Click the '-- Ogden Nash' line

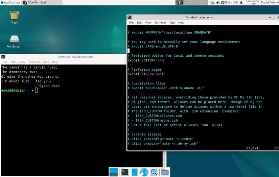coord(47,86)
